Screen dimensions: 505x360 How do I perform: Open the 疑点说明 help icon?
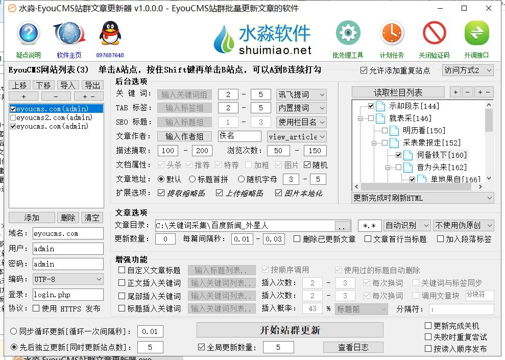28,34
